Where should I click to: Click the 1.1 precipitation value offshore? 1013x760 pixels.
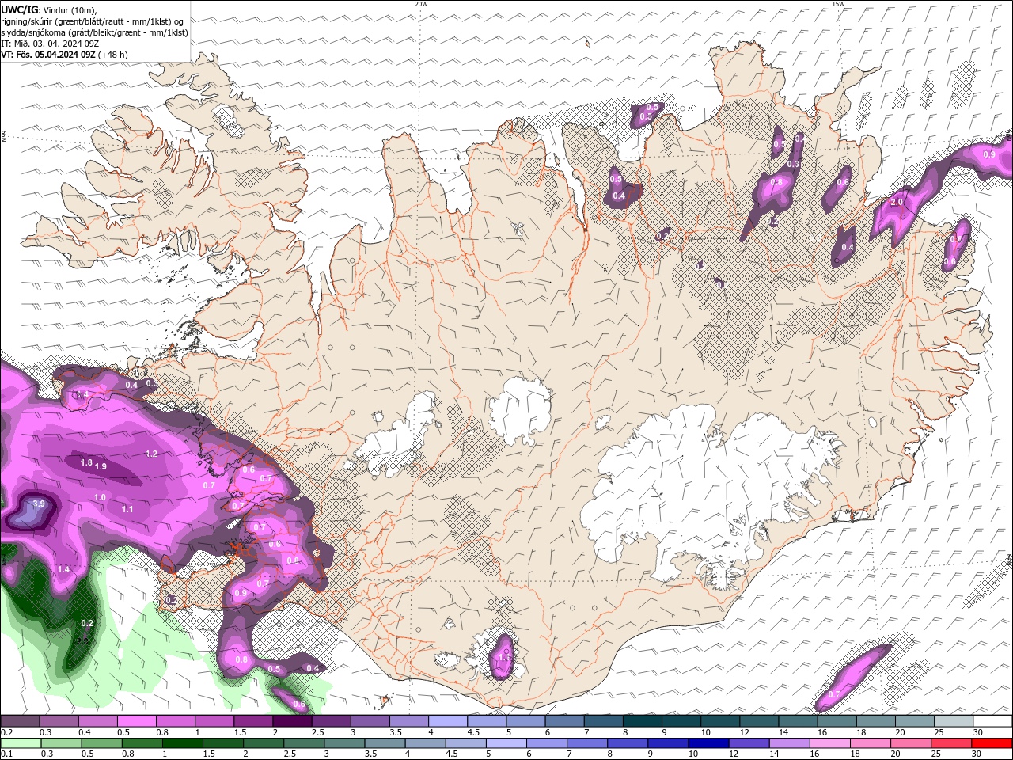click(x=127, y=509)
